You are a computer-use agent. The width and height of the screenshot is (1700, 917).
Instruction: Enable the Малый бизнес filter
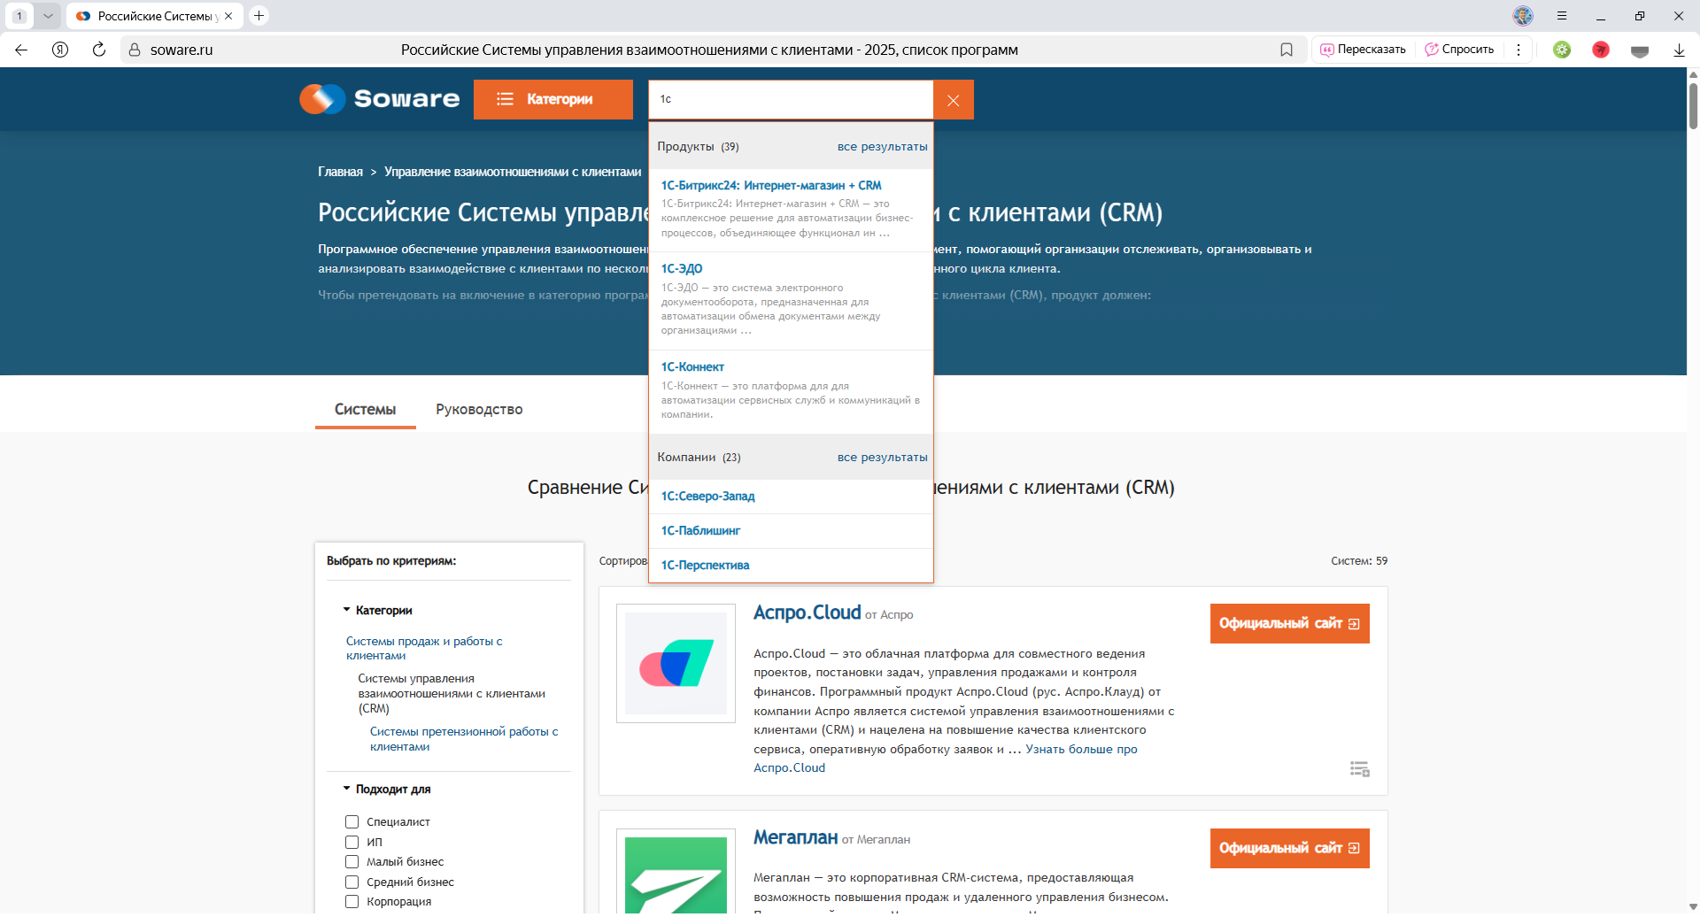(x=352, y=862)
